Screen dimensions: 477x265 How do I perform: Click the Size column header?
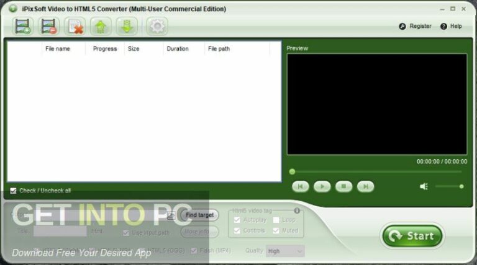tap(134, 49)
